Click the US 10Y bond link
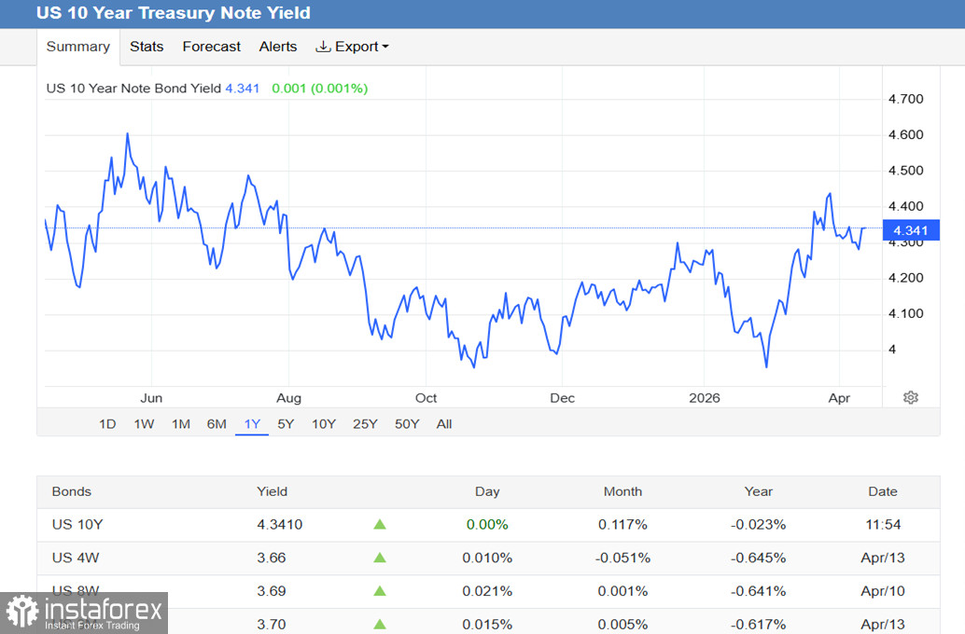 tap(77, 525)
